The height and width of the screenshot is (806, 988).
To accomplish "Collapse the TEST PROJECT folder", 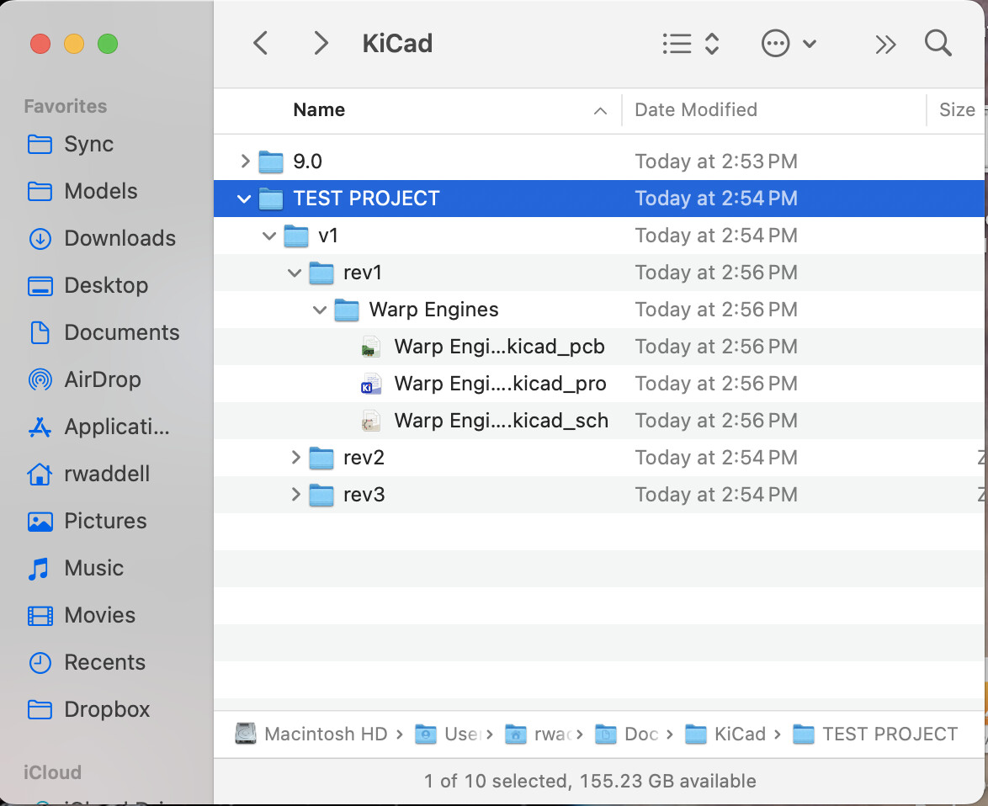I will 245,199.
